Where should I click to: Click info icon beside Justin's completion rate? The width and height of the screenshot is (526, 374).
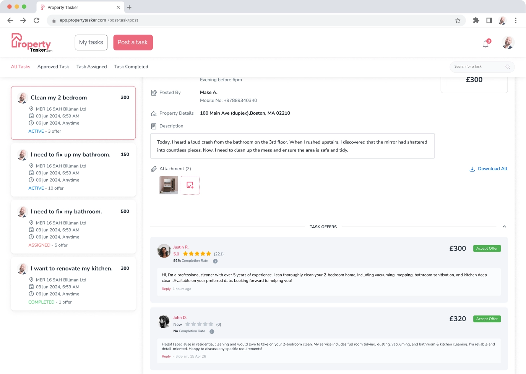click(x=215, y=261)
